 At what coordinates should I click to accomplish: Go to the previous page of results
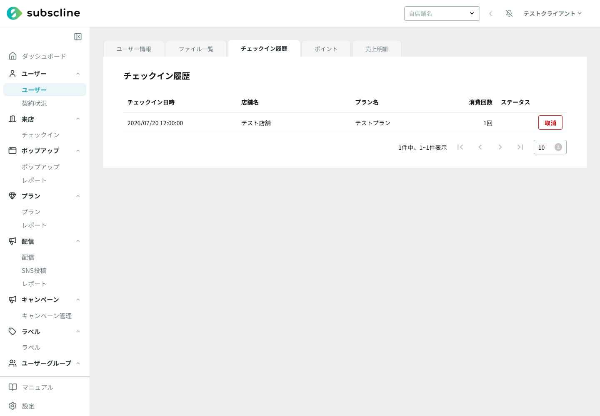[480, 147]
